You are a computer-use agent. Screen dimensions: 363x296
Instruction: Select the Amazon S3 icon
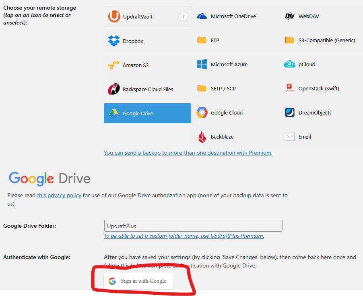tap(114, 65)
